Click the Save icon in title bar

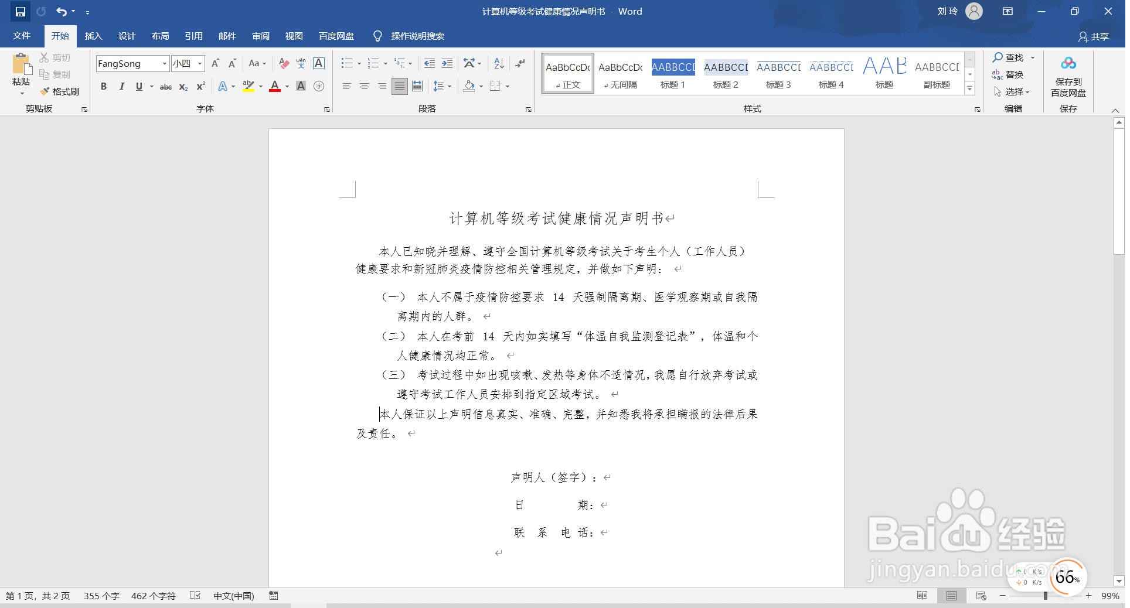(21, 12)
